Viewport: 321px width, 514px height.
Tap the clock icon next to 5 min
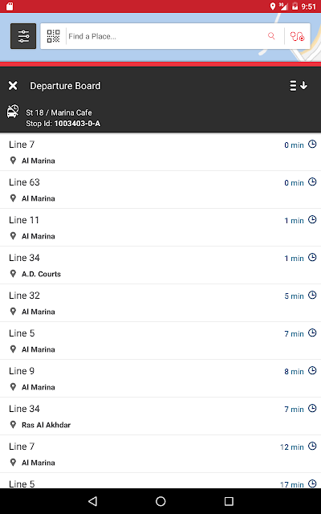(x=312, y=295)
